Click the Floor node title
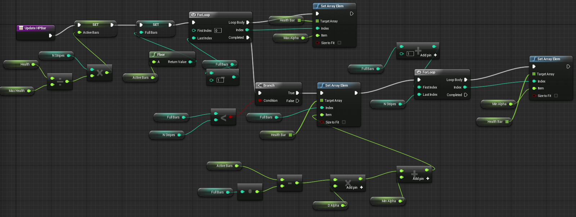This screenshot has height=217, width=576. click(161, 55)
